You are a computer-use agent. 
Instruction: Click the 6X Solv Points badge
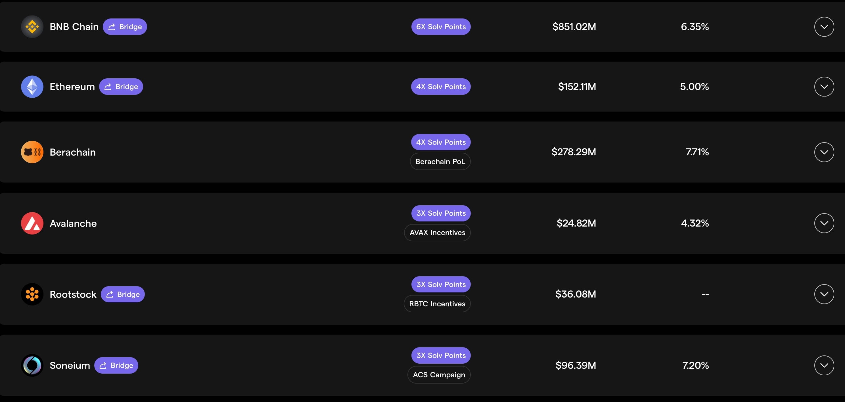pyautogui.click(x=441, y=27)
